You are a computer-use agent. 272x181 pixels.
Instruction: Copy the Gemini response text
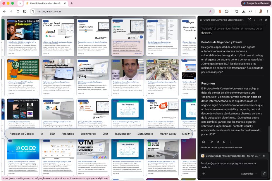point(224,142)
